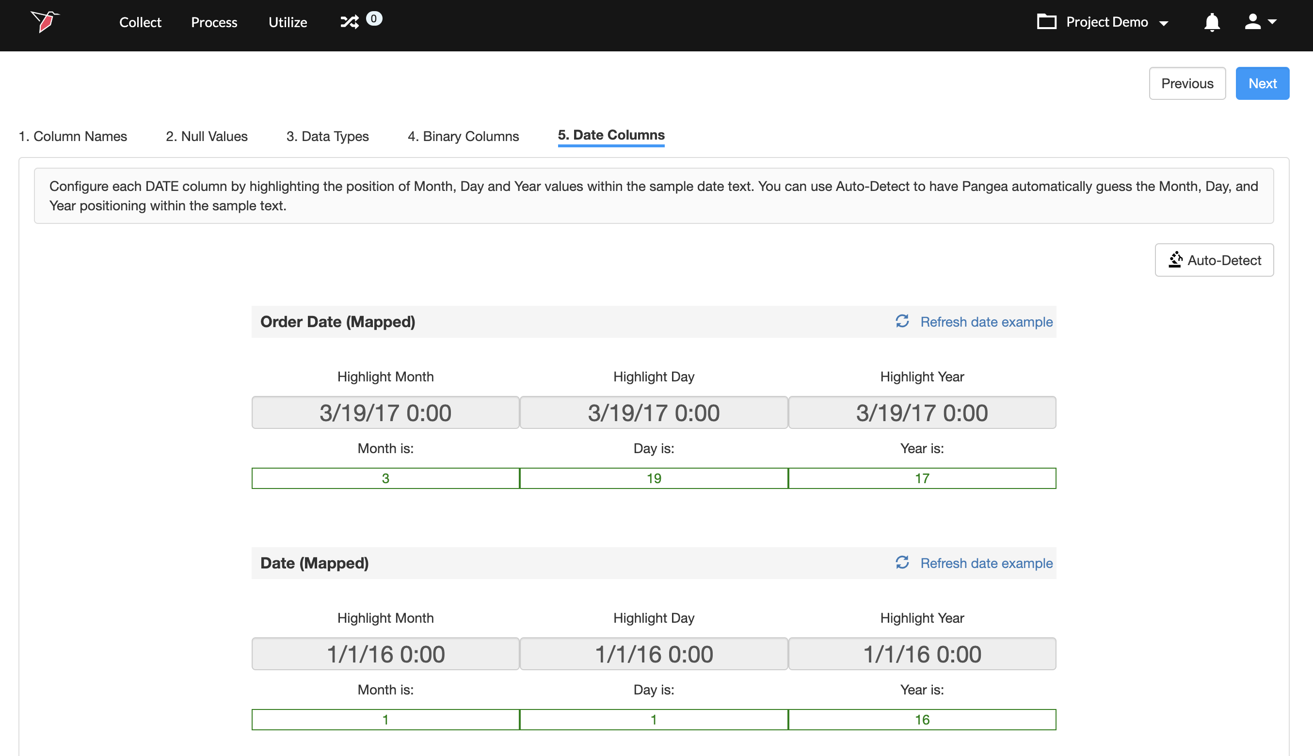Click the Previous button

pos(1187,83)
